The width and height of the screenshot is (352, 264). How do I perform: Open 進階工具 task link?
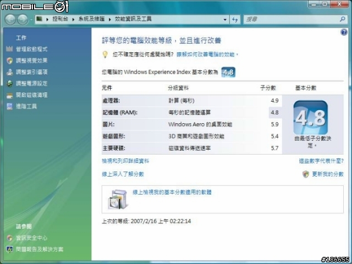click(x=26, y=106)
